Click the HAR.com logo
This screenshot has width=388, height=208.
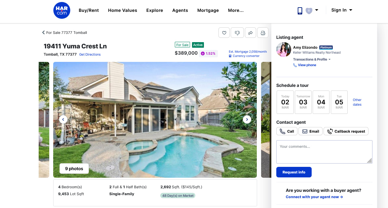click(x=61, y=10)
